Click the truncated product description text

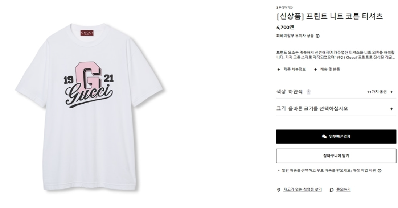click(336, 55)
